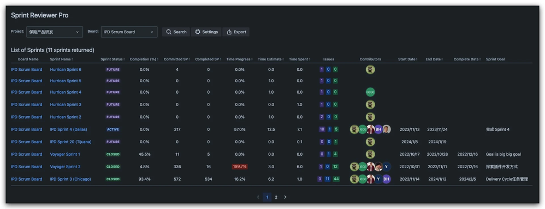Sort by Time Spent column header
This screenshot has height=209, width=545.
[299, 59]
